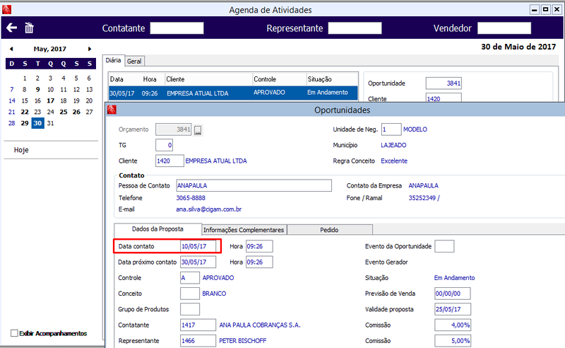This screenshot has height=348, width=565.
Task: Switch to the Geral tab
Action: point(134,62)
